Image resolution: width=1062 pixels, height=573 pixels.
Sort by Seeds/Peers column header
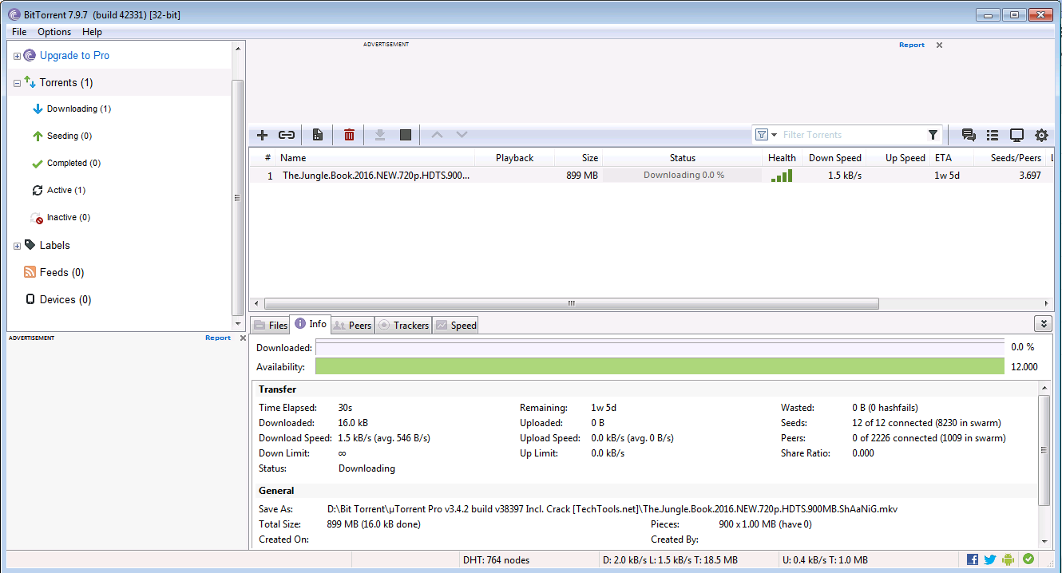tap(1010, 158)
